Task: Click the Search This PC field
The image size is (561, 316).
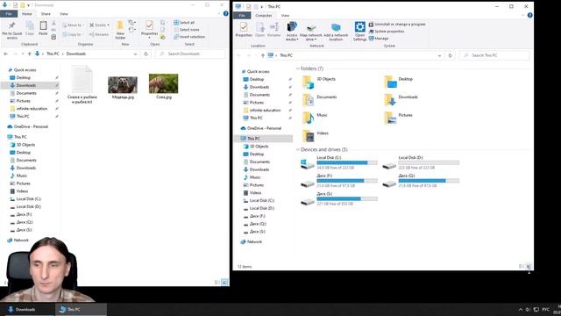Action: pyautogui.click(x=494, y=55)
